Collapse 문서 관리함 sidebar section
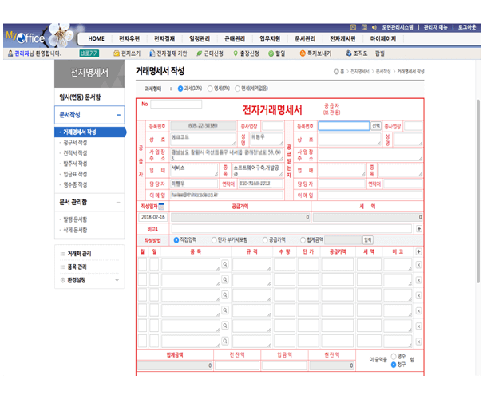483x399 pixels. click(119, 202)
